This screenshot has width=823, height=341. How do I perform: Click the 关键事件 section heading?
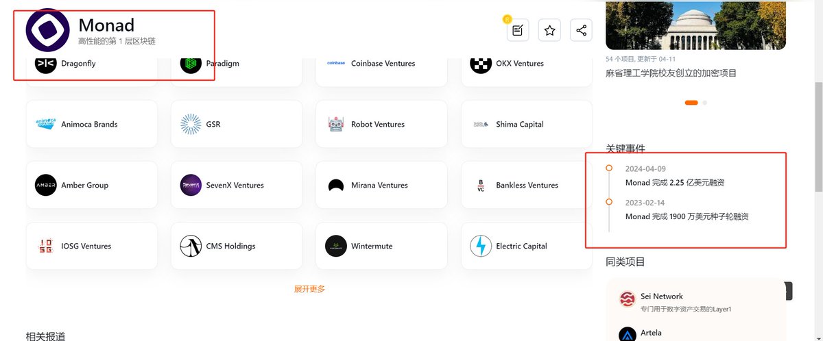pyautogui.click(x=625, y=149)
